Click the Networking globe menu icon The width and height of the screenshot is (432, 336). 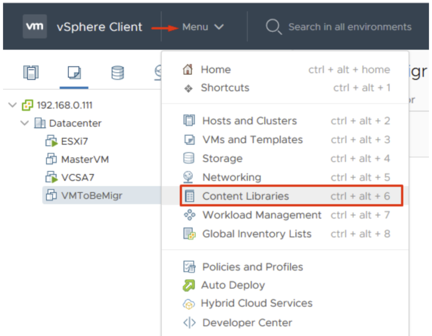point(189,177)
